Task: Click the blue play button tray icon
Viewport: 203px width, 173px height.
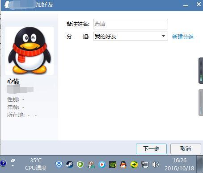Action: pyautogui.click(x=102, y=165)
